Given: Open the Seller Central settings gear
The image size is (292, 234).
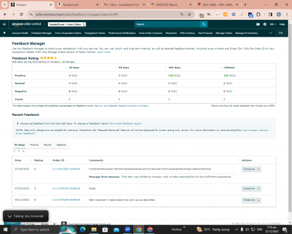Looking at the screenshot, I should [265, 24].
